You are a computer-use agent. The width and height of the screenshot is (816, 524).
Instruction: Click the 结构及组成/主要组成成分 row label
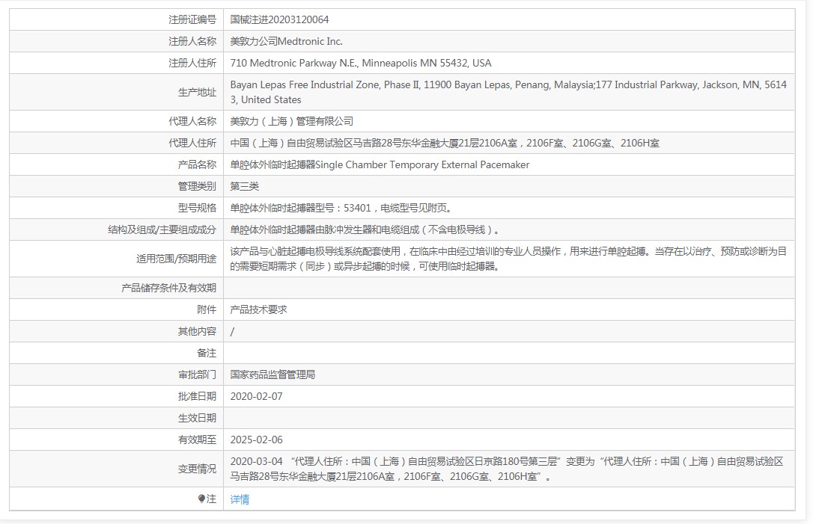pos(162,229)
